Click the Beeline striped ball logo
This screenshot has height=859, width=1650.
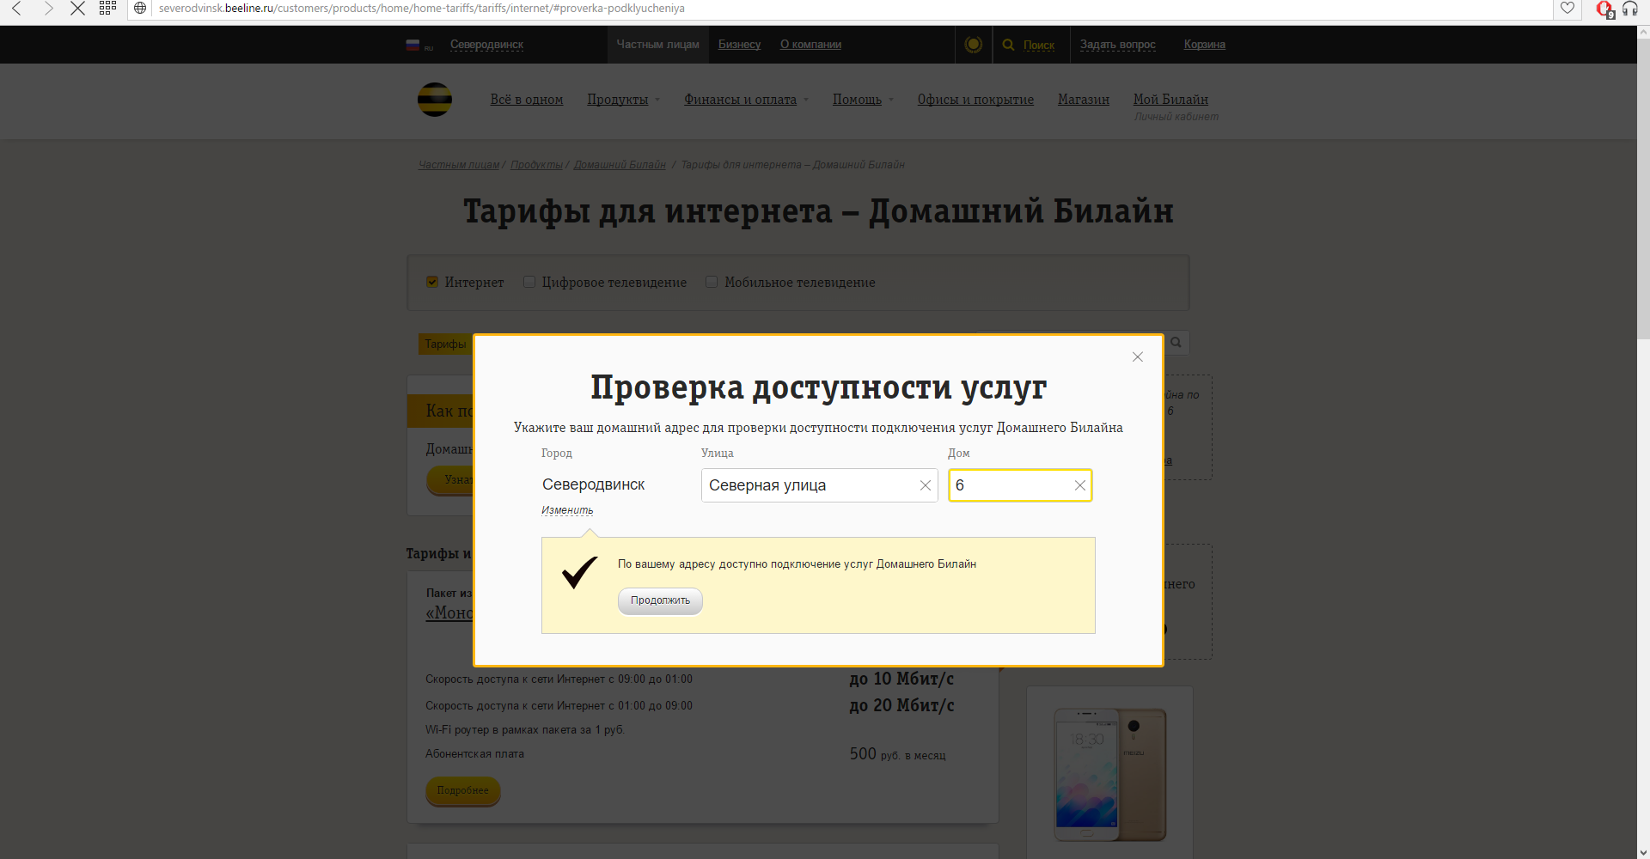pos(435,100)
